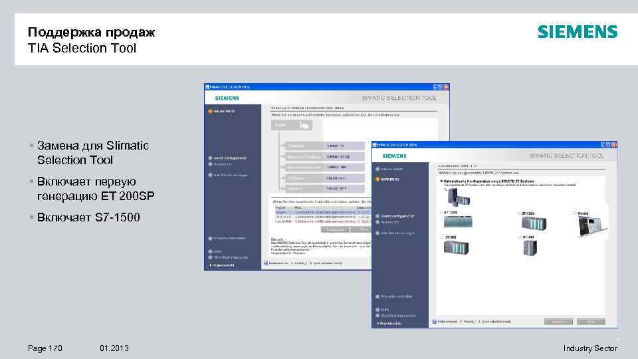638x359 pixels.
Task: Open Neues Gerät in the front window sidebar
Action: (x=389, y=169)
